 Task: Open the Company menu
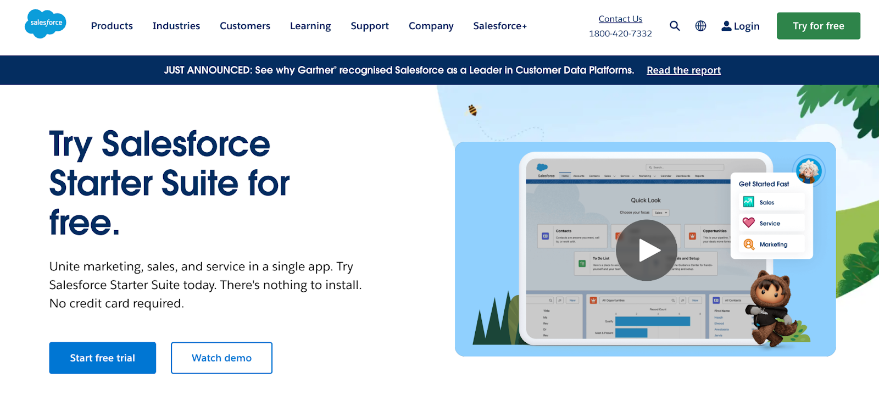(431, 26)
